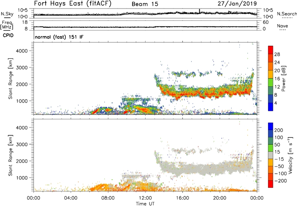Select the "1000" tick in the velocity panel

[22, 178]
